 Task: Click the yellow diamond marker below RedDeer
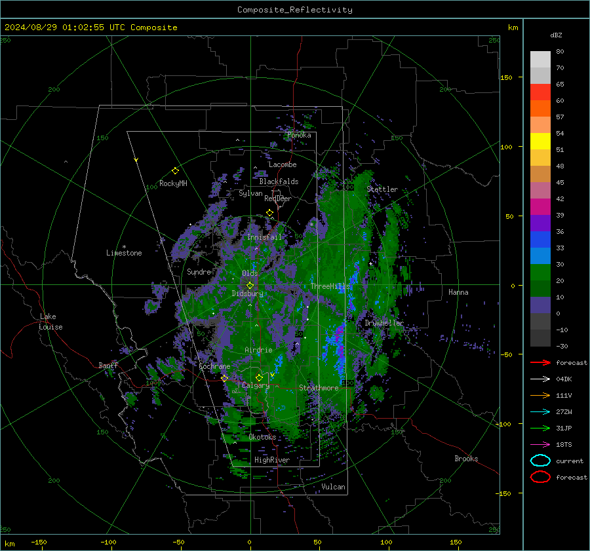[269, 213]
